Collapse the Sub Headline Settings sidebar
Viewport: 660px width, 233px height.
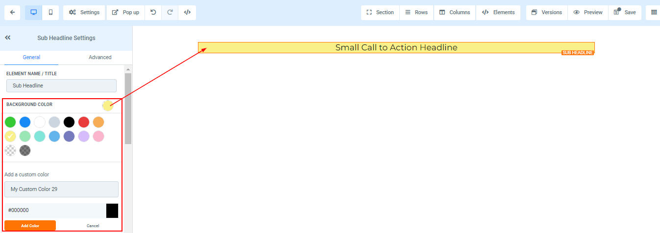pos(8,38)
